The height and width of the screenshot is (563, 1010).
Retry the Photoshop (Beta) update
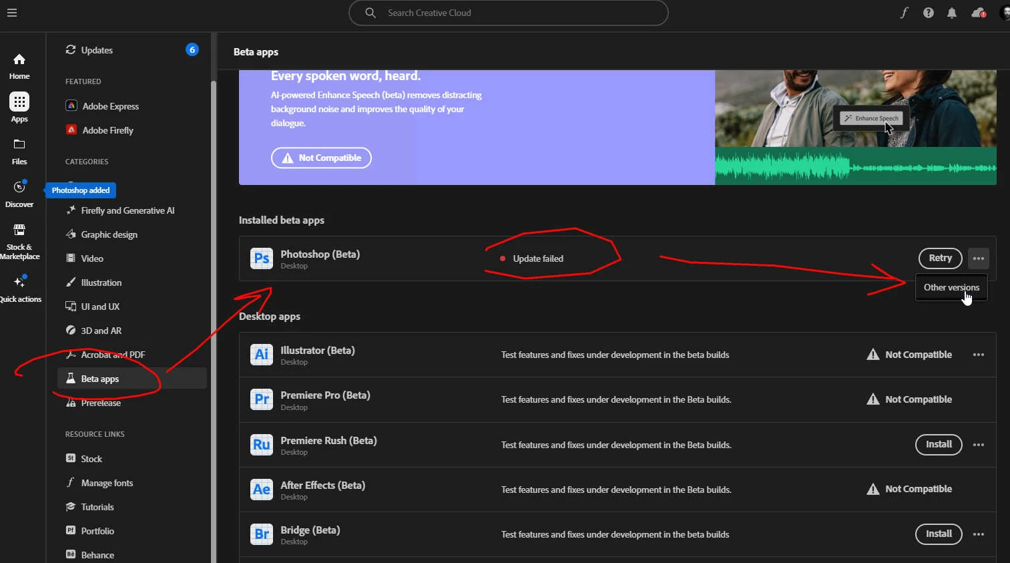940,258
